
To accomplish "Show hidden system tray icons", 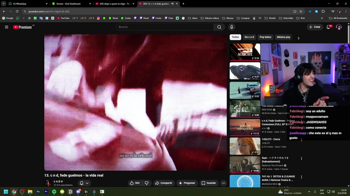I will (x=309, y=192).
